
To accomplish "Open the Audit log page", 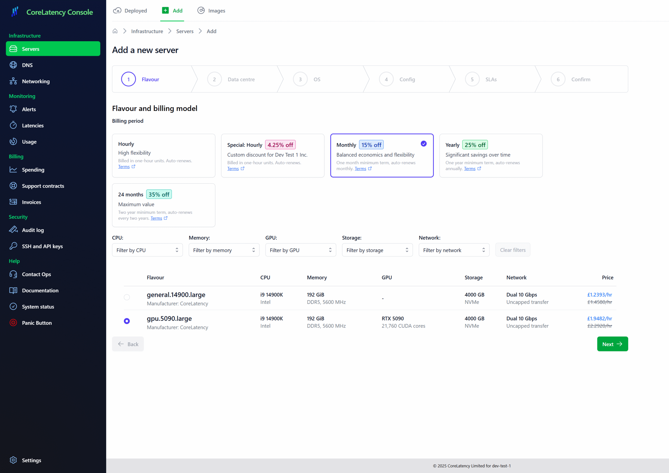I will (x=33, y=230).
